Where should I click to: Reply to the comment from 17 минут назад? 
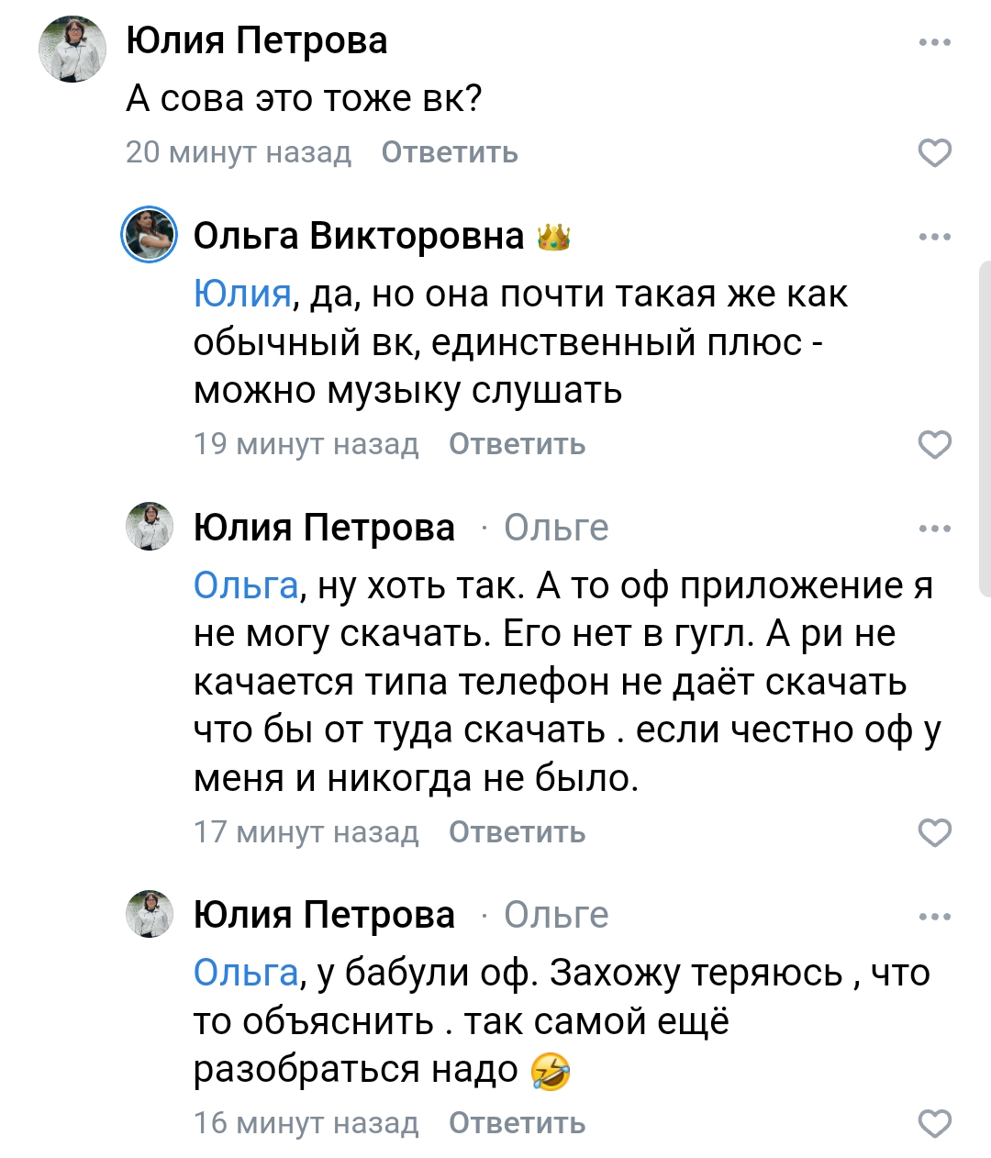pos(517,832)
